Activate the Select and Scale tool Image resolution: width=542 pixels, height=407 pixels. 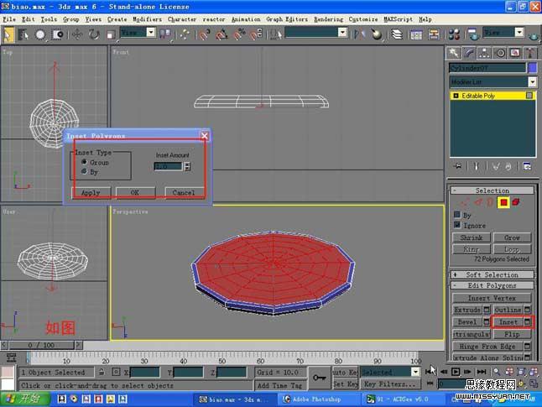point(111,34)
